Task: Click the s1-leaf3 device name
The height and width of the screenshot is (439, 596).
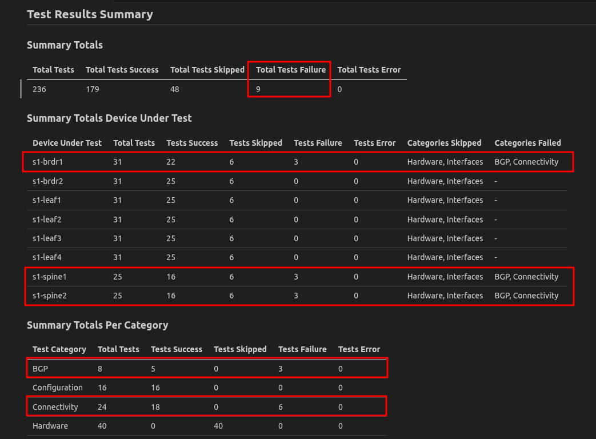Action: point(47,238)
